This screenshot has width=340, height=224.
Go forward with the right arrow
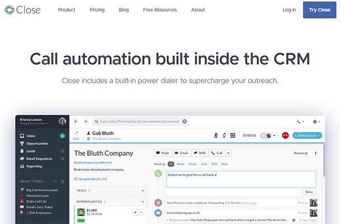pos(86,122)
